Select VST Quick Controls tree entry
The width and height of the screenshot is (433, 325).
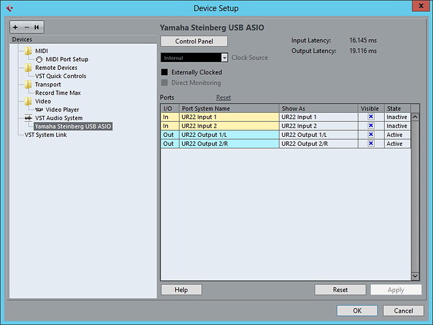(x=61, y=76)
